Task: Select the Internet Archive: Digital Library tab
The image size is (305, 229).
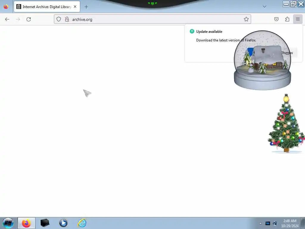Action: [47, 7]
